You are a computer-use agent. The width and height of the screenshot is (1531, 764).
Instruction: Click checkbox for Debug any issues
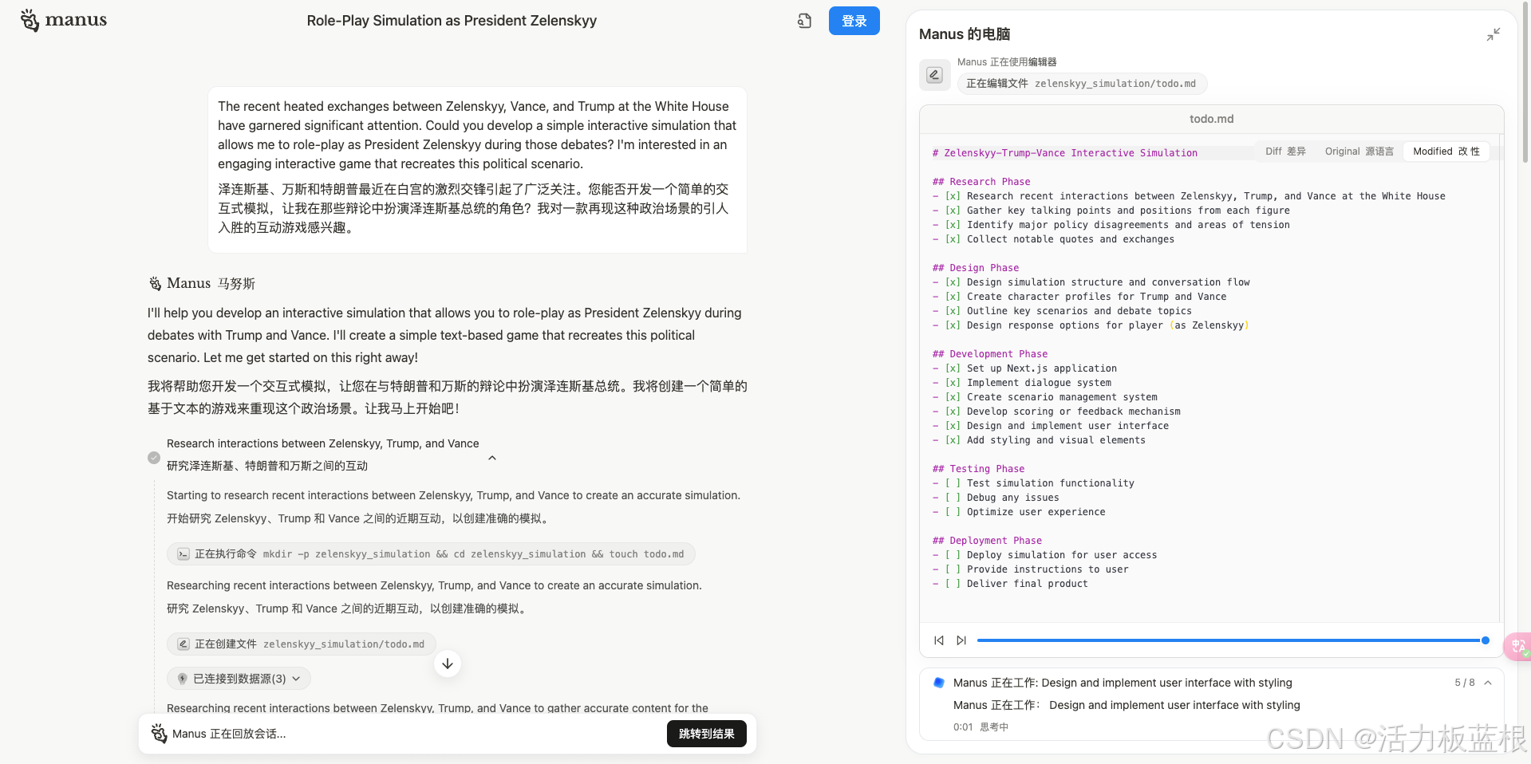[x=953, y=498]
